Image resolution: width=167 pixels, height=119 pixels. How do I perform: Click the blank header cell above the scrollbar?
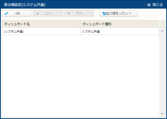click(162, 24)
